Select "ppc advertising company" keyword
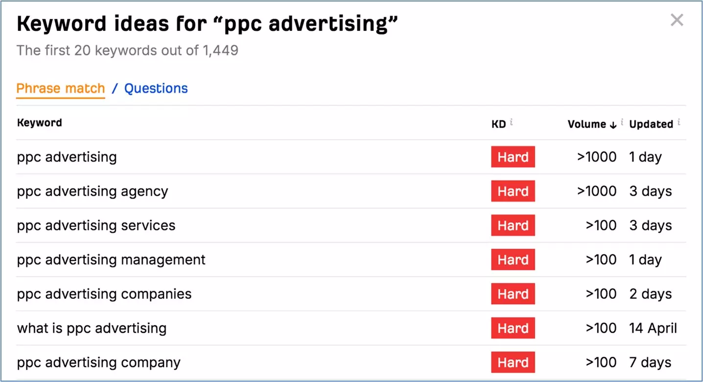This screenshot has height=382, width=703. (99, 362)
